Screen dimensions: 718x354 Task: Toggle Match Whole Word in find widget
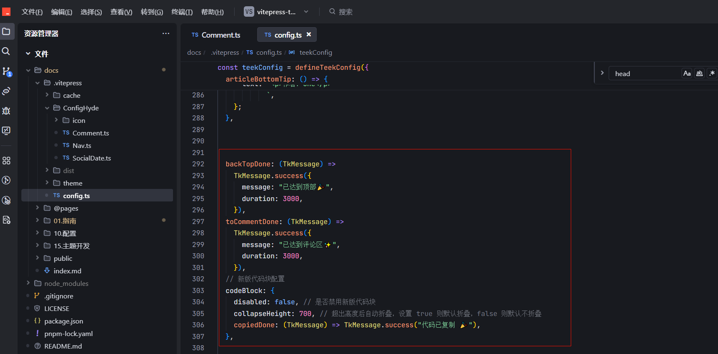699,74
